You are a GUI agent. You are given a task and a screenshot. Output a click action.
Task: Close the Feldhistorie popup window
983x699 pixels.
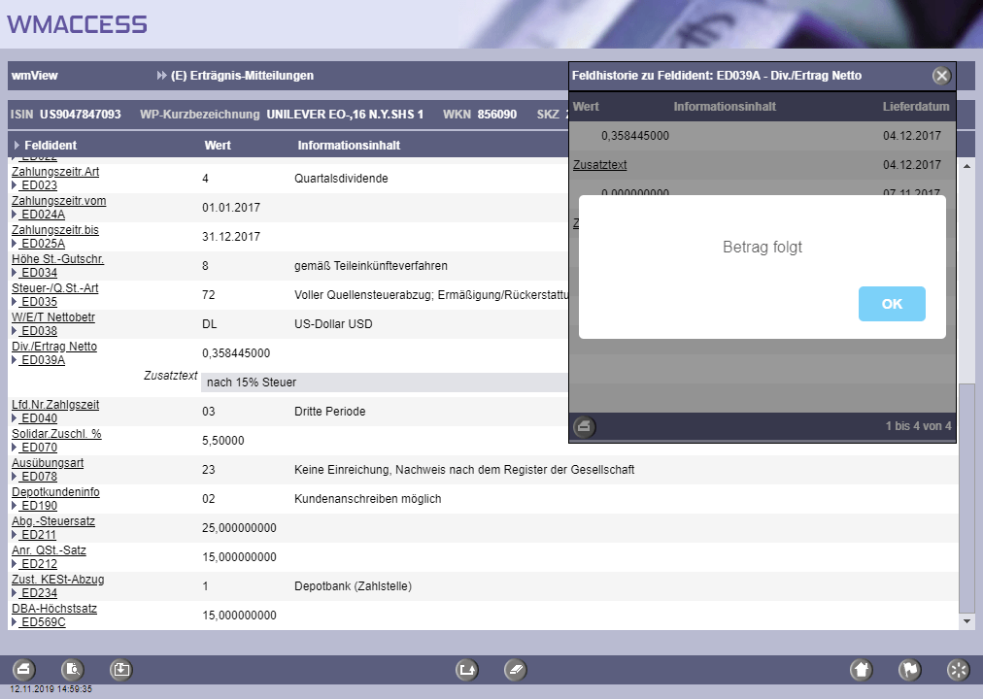(940, 76)
